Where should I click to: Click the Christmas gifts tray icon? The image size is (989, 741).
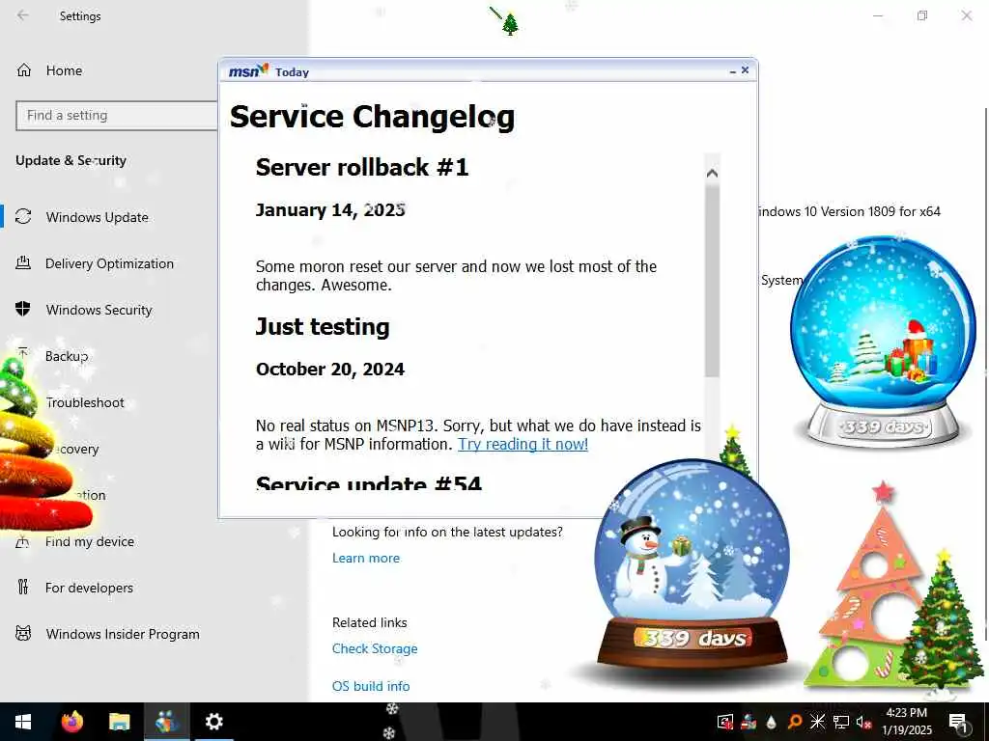click(x=749, y=722)
